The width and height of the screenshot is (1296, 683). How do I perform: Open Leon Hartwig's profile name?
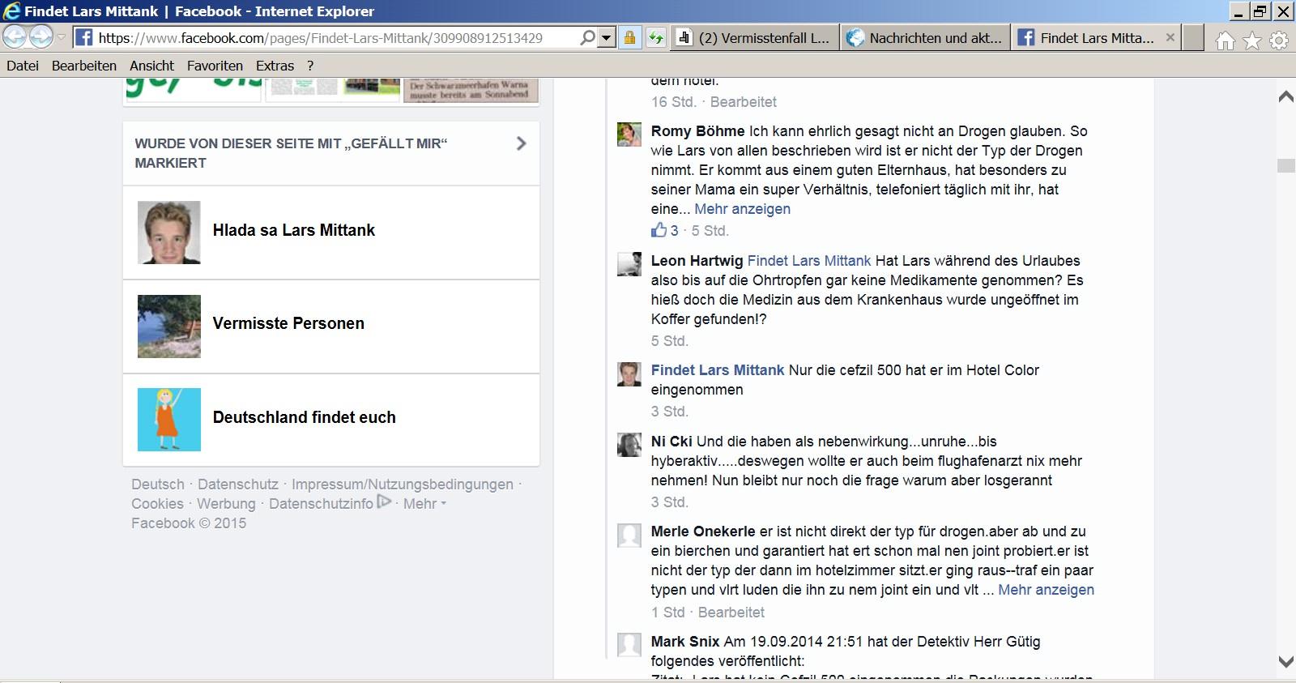(x=697, y=261)
